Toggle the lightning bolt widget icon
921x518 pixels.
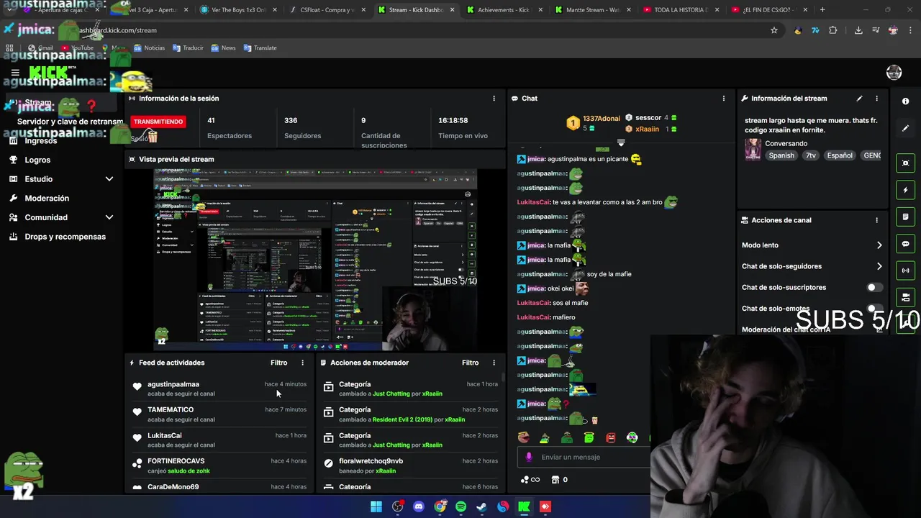click(x=905, y=190)
